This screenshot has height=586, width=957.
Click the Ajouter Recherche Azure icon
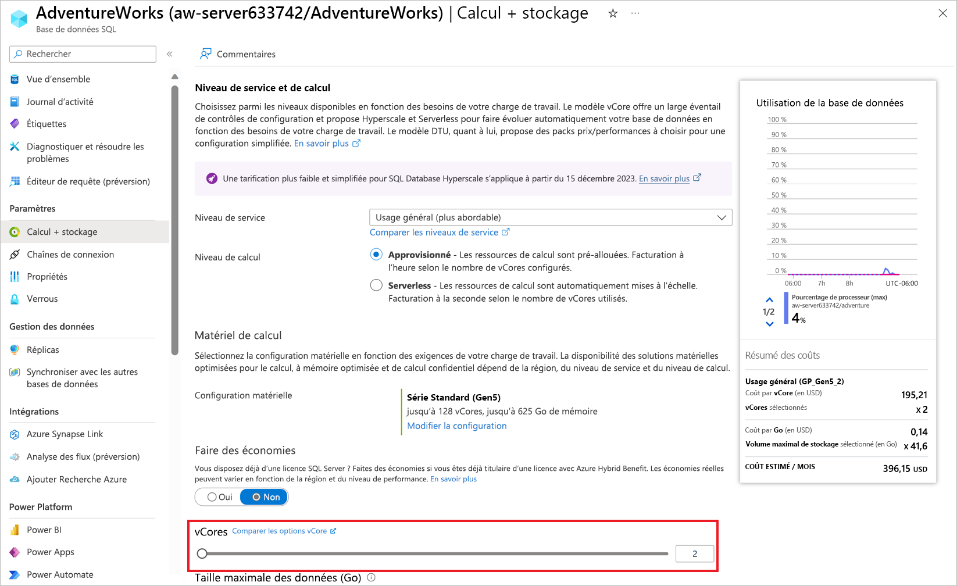(x=15, y=480)
